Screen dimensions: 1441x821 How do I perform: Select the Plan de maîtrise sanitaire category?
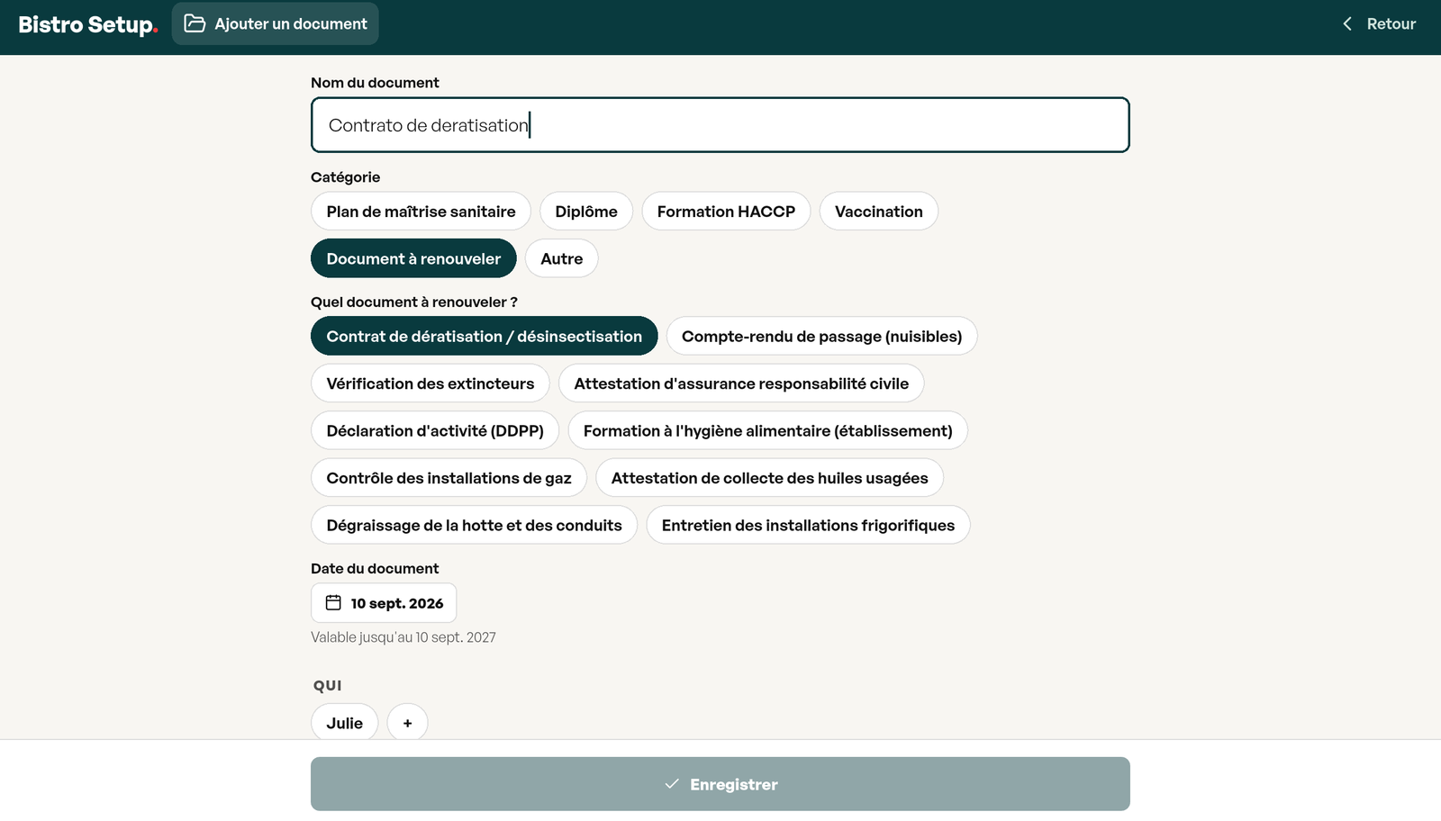point(421,212)
